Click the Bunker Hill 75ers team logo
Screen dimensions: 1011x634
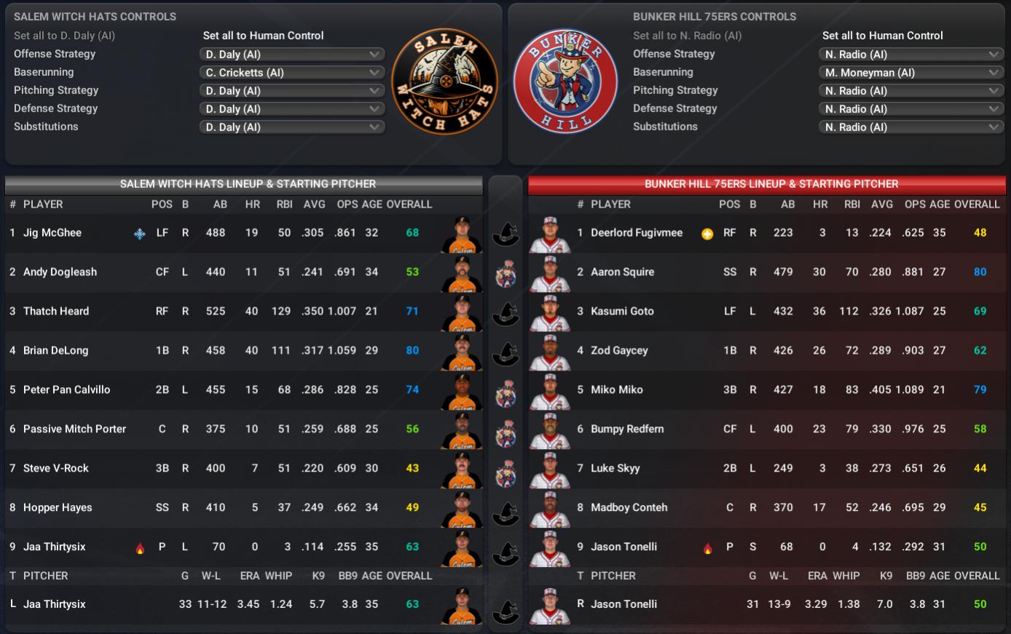coord(566,82)
